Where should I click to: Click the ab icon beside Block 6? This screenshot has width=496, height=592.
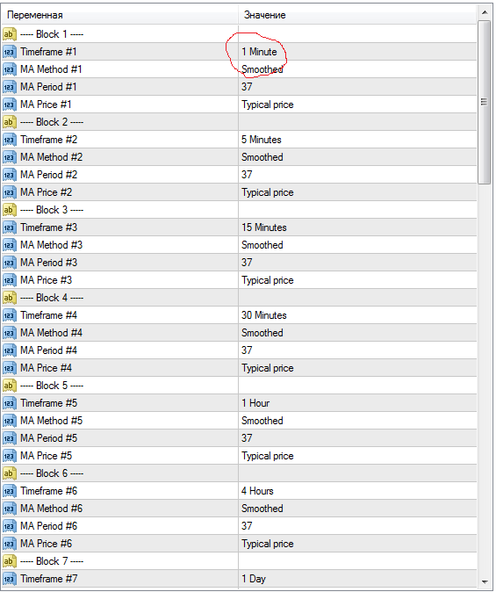[10, 473]
